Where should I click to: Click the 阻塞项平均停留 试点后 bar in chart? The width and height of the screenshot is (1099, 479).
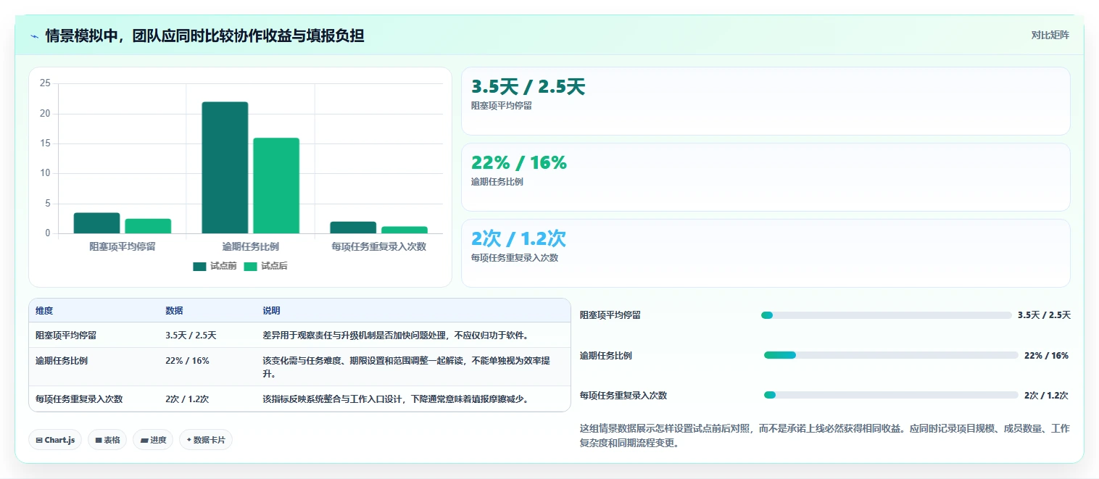(148, 226)
